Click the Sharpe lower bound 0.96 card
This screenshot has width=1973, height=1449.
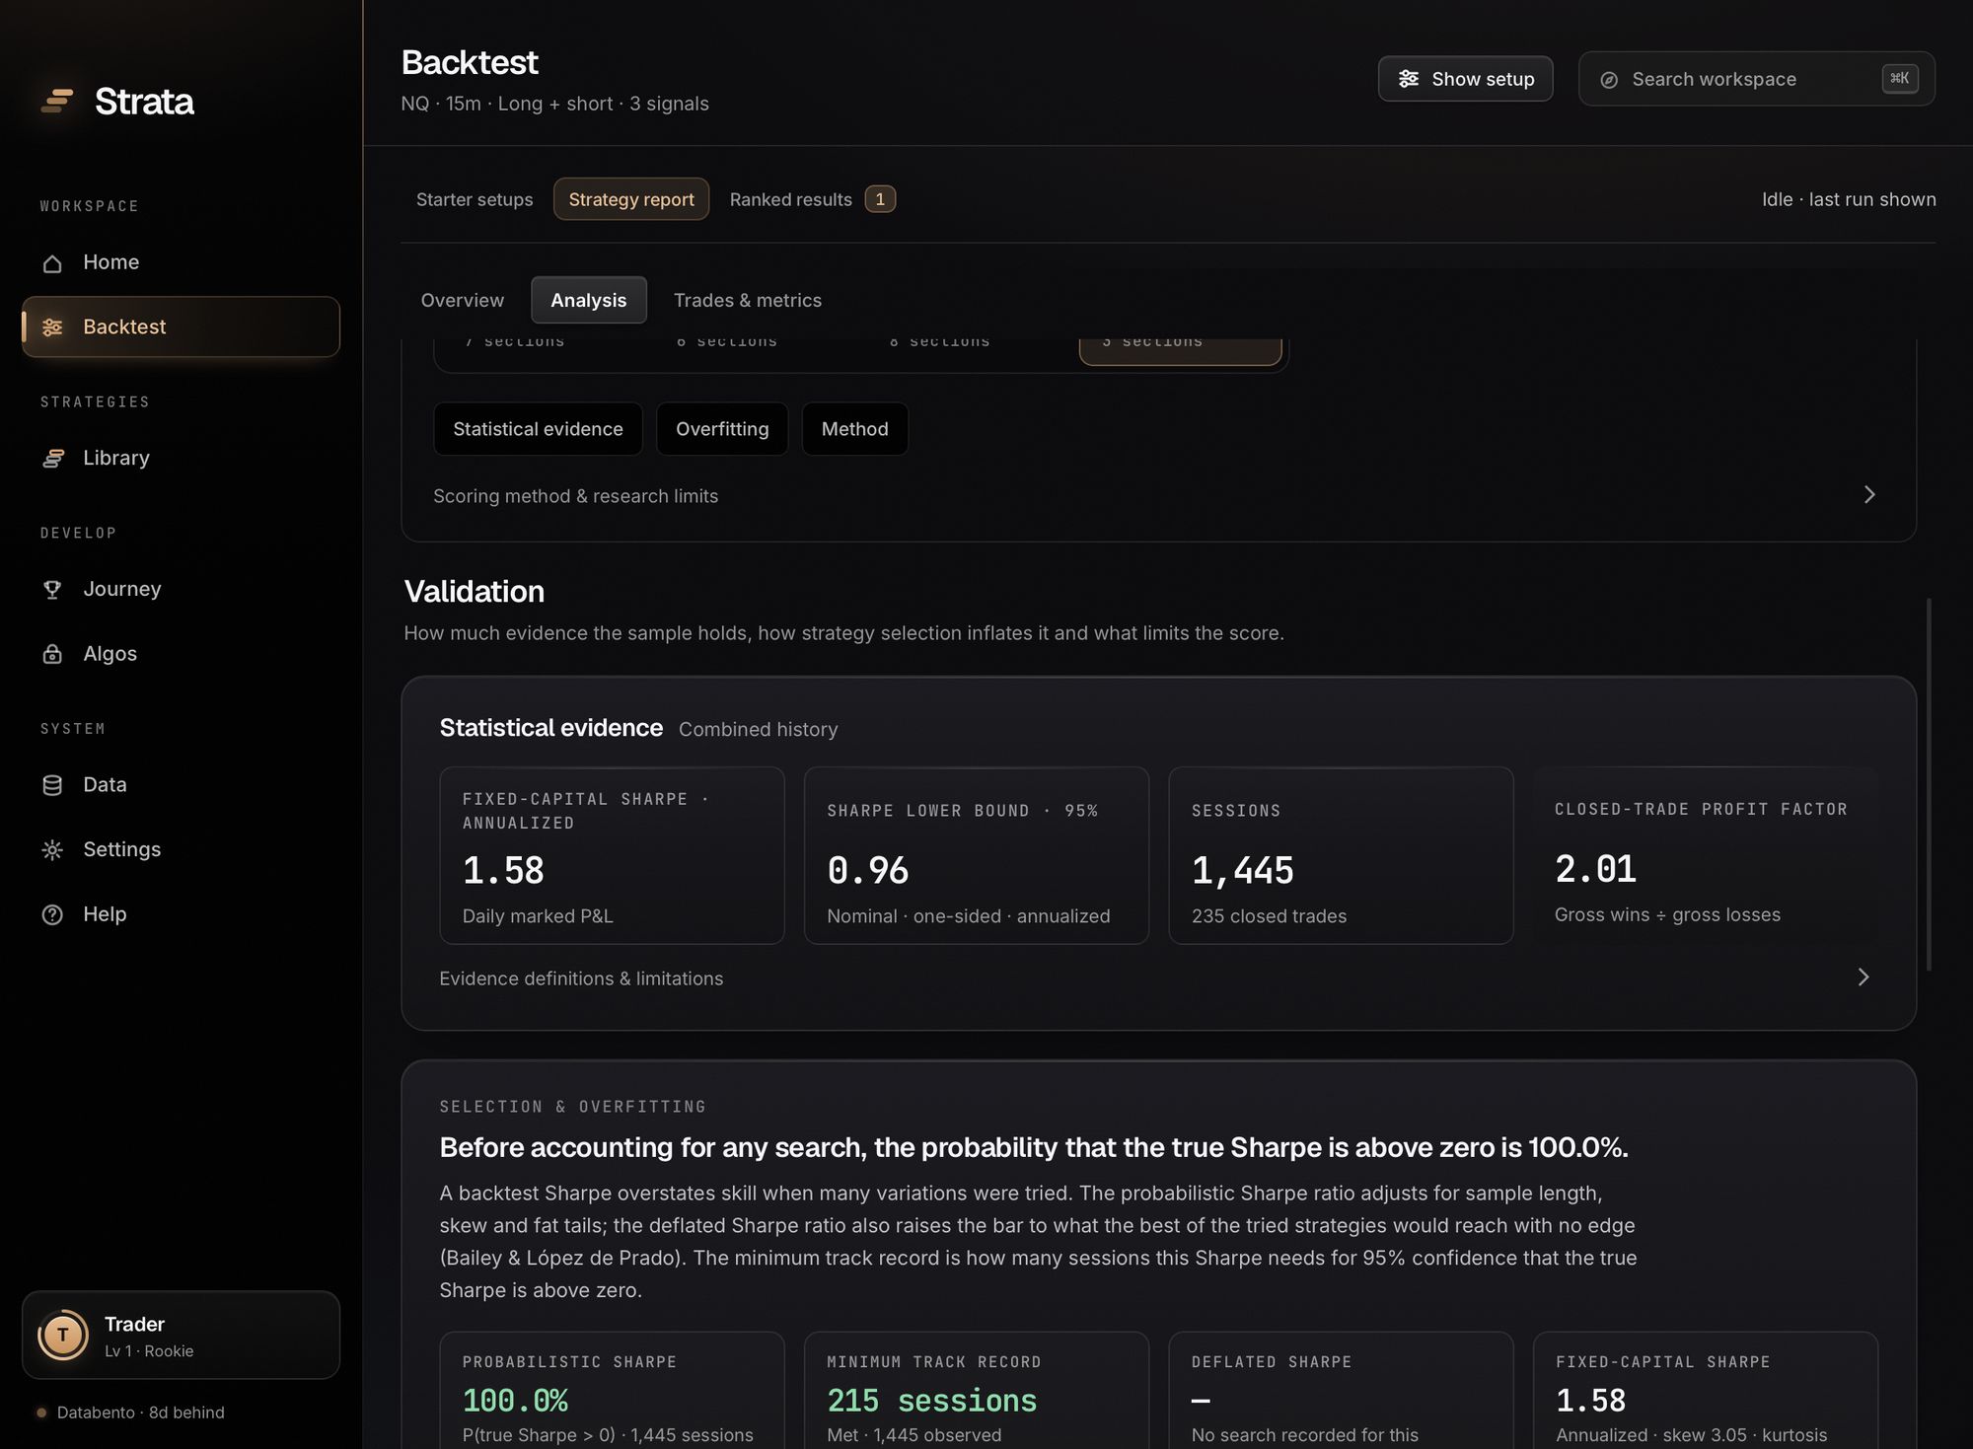(977, 855)
